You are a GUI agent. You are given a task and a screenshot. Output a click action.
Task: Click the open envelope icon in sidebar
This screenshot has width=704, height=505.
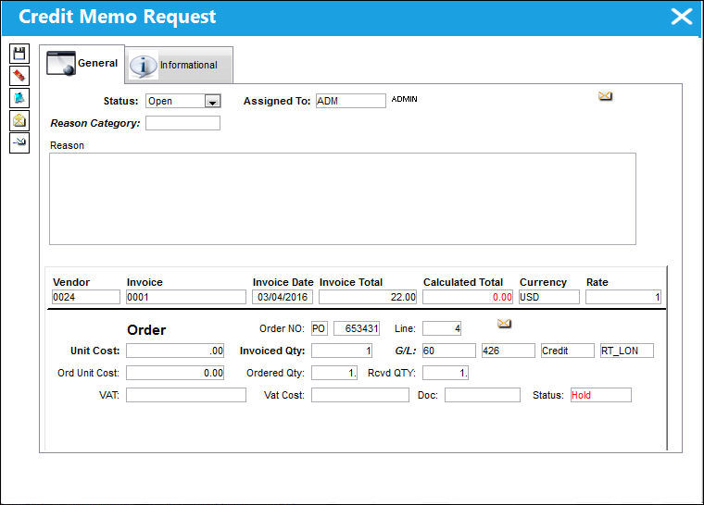click(19, 120)
